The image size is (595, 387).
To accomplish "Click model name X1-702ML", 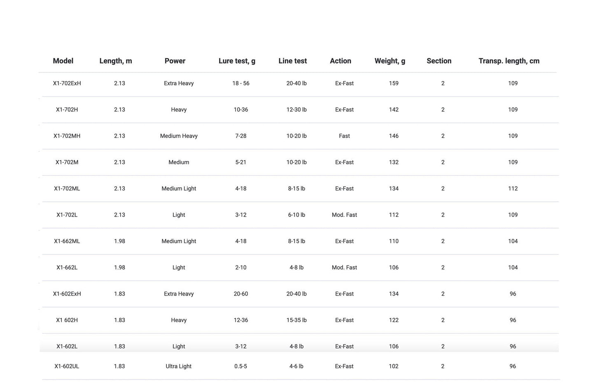I will tap(67, 189).
